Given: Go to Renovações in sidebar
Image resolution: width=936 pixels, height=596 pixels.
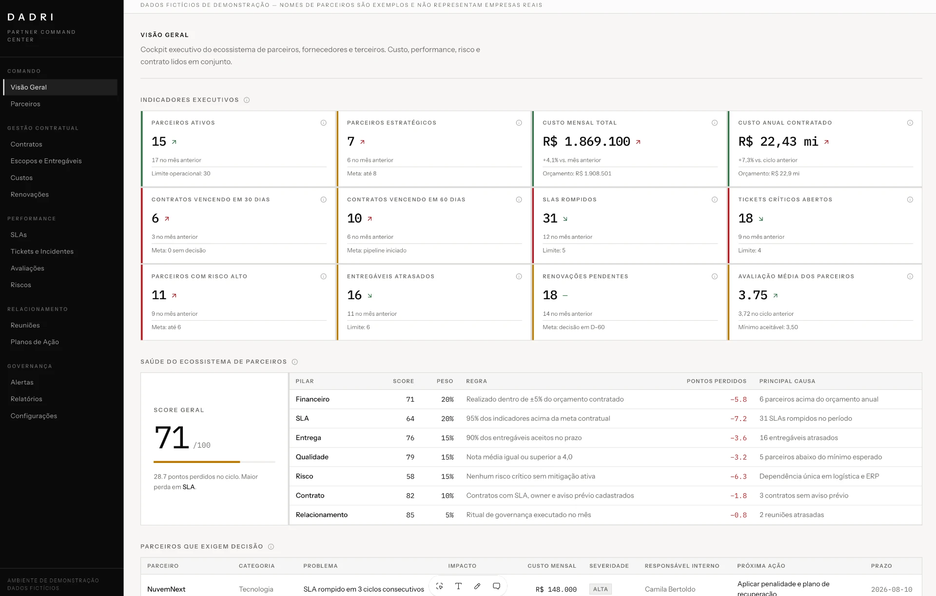Looking at the screenshot, I should [60, 194].
